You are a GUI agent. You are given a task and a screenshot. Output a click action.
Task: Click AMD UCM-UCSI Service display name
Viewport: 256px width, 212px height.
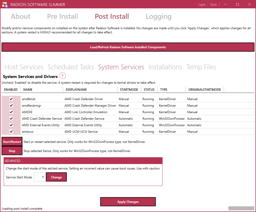[x=81, y=132]
